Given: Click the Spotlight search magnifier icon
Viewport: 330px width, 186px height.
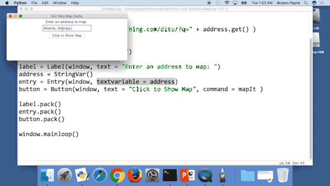Looking at the screenshot, I should 306,3.
